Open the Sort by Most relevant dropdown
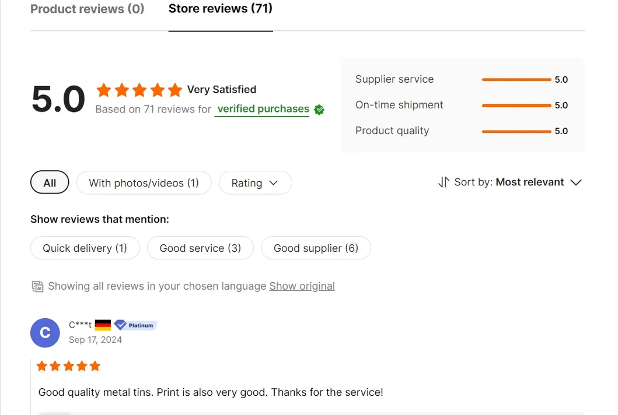 pyautogui.click(x=530, y=182)
